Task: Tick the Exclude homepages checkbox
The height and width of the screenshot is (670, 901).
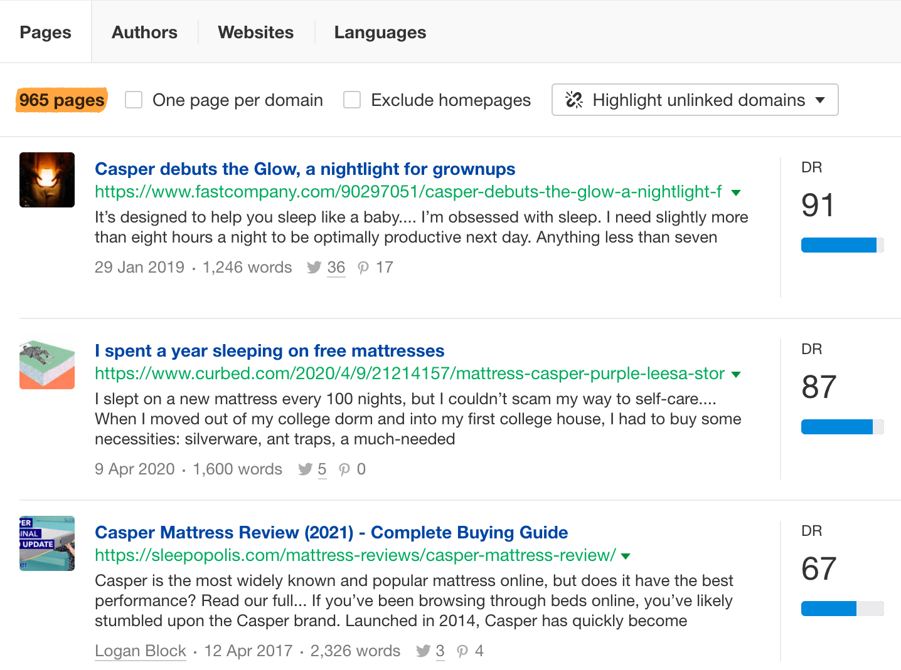Action: (x=352, y=100)
